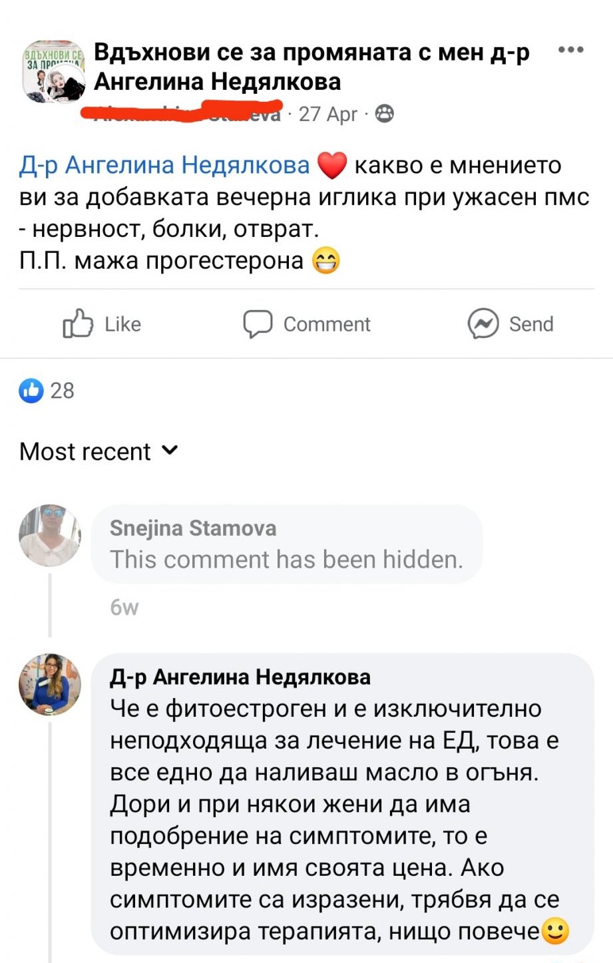Click the group privacy icon beside 27 Apr
The width and height of the screenshot is (613, 963).
385,114
